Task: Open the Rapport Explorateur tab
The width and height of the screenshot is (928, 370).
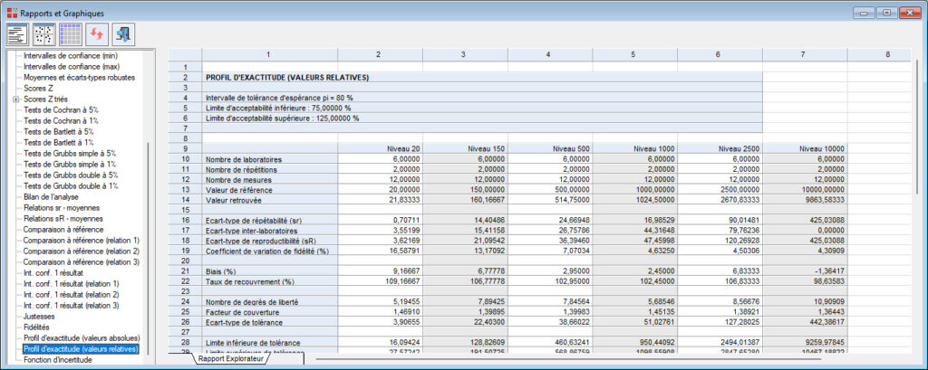Action: click(229, 358)
